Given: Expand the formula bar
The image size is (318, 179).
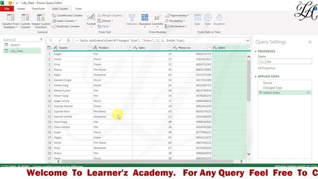Looking at the screenshot, I should pyautogui.click(x=247, y=41).
